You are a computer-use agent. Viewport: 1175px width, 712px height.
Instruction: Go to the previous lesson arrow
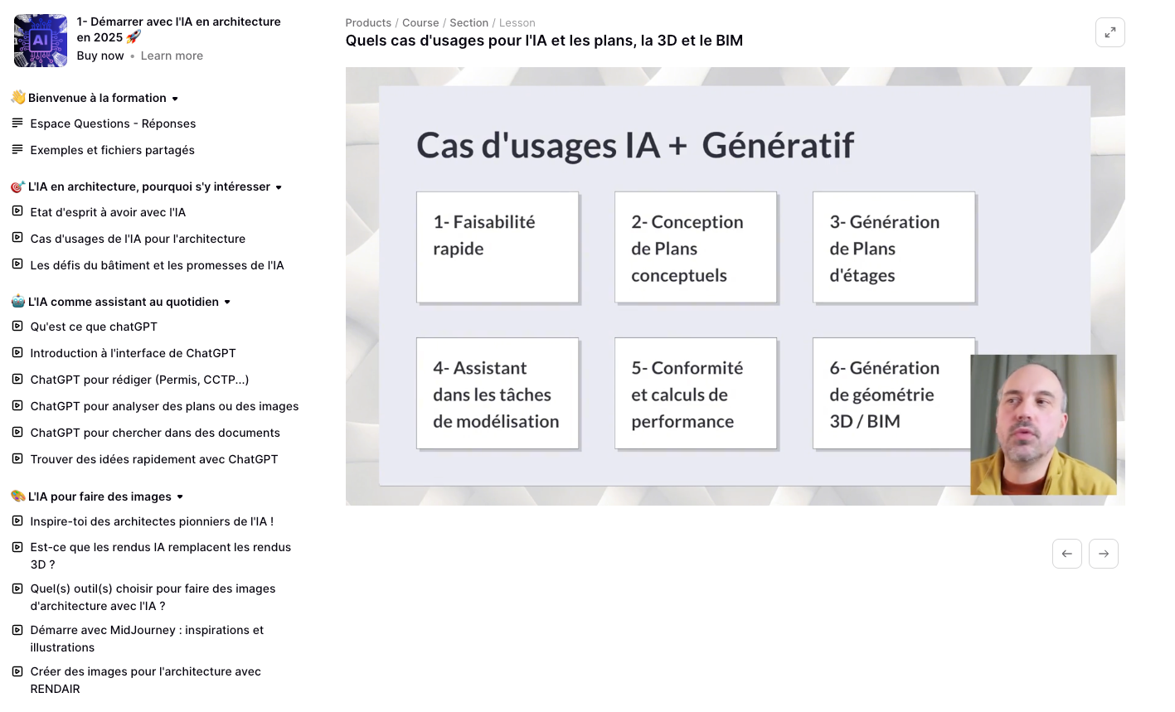coord(1066,554)
